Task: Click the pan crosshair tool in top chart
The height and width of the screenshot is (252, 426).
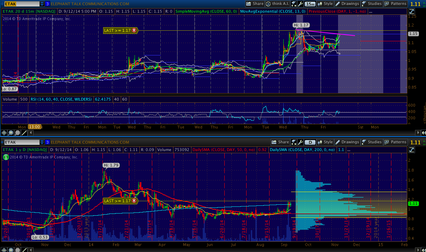Action: pyautogui.click(x=4, y=133)
